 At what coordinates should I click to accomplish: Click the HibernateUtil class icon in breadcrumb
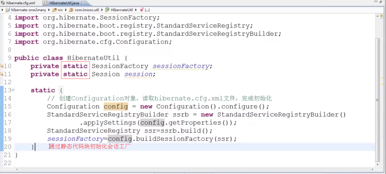click(x=108, y=10)
